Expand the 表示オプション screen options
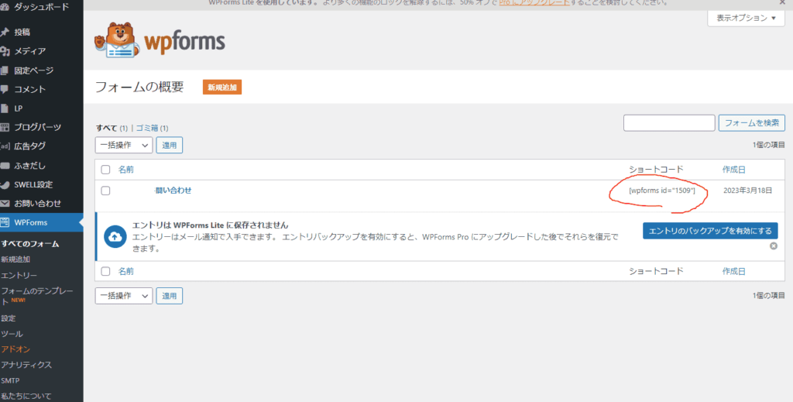Viewport: 793px width, 402px height. point(746,19)
